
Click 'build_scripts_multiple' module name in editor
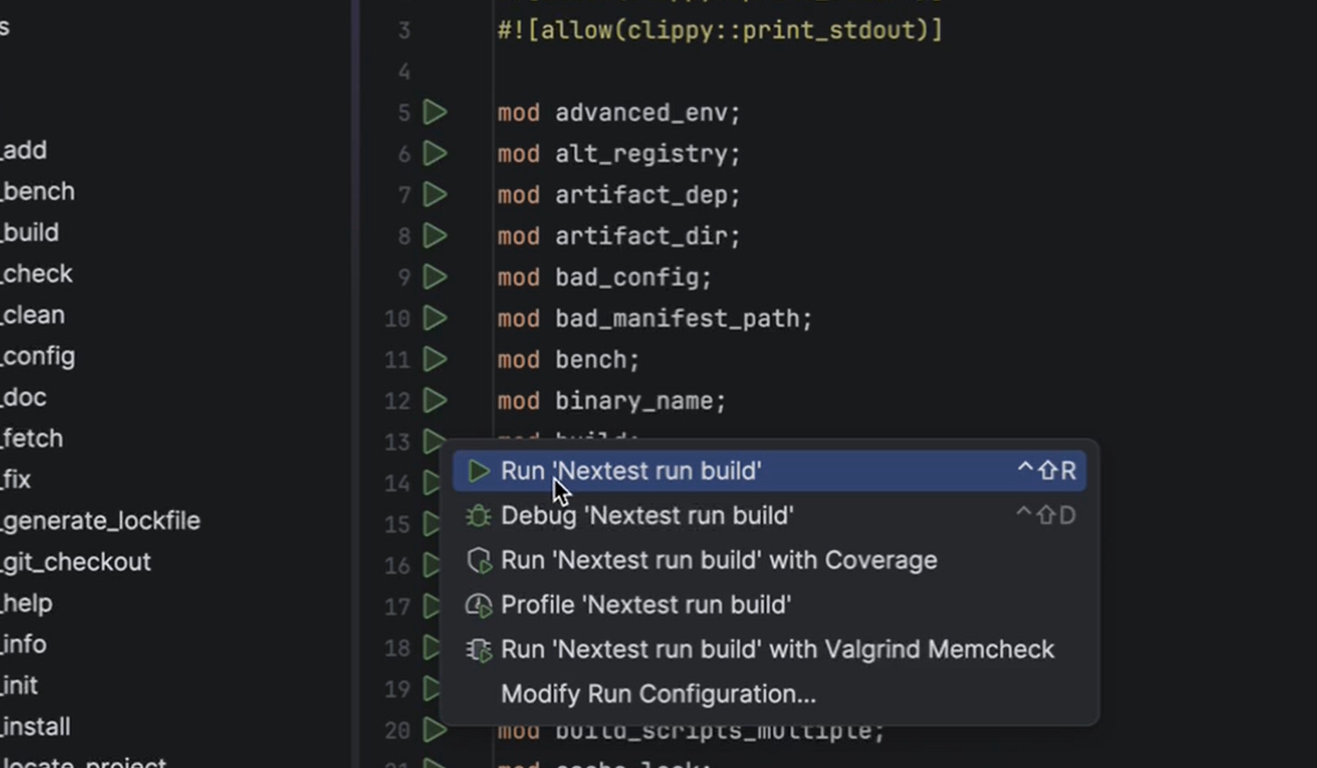pyautogui.click(x=713, y=731)
